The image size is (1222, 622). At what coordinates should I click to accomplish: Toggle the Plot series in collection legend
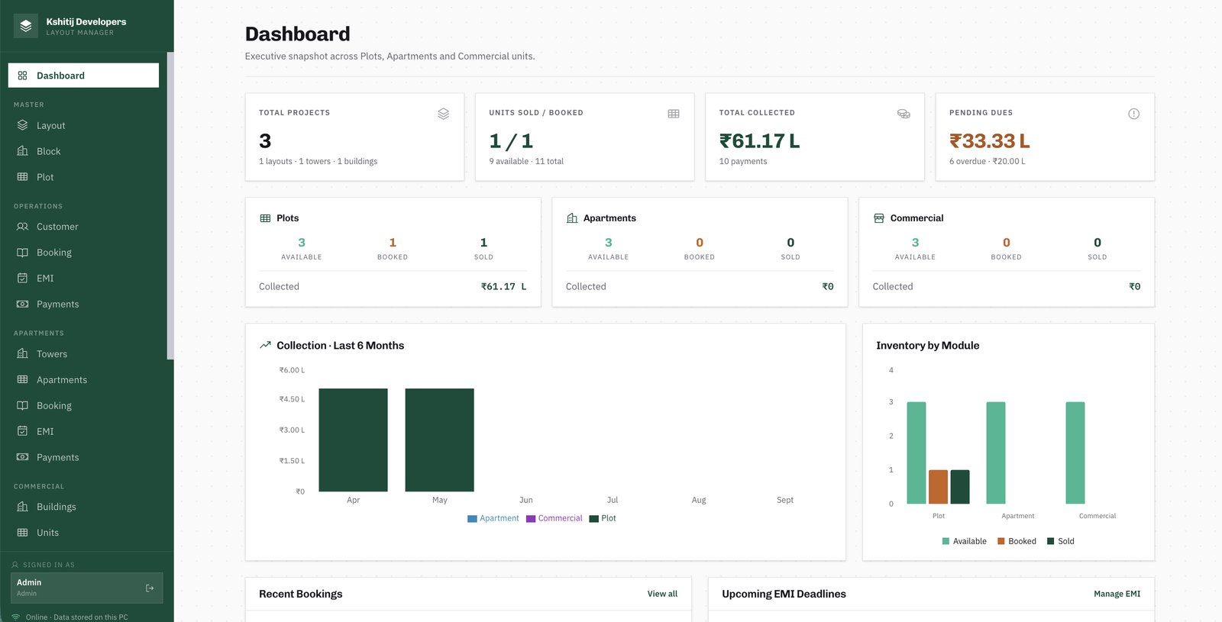[x=603, y=518]
